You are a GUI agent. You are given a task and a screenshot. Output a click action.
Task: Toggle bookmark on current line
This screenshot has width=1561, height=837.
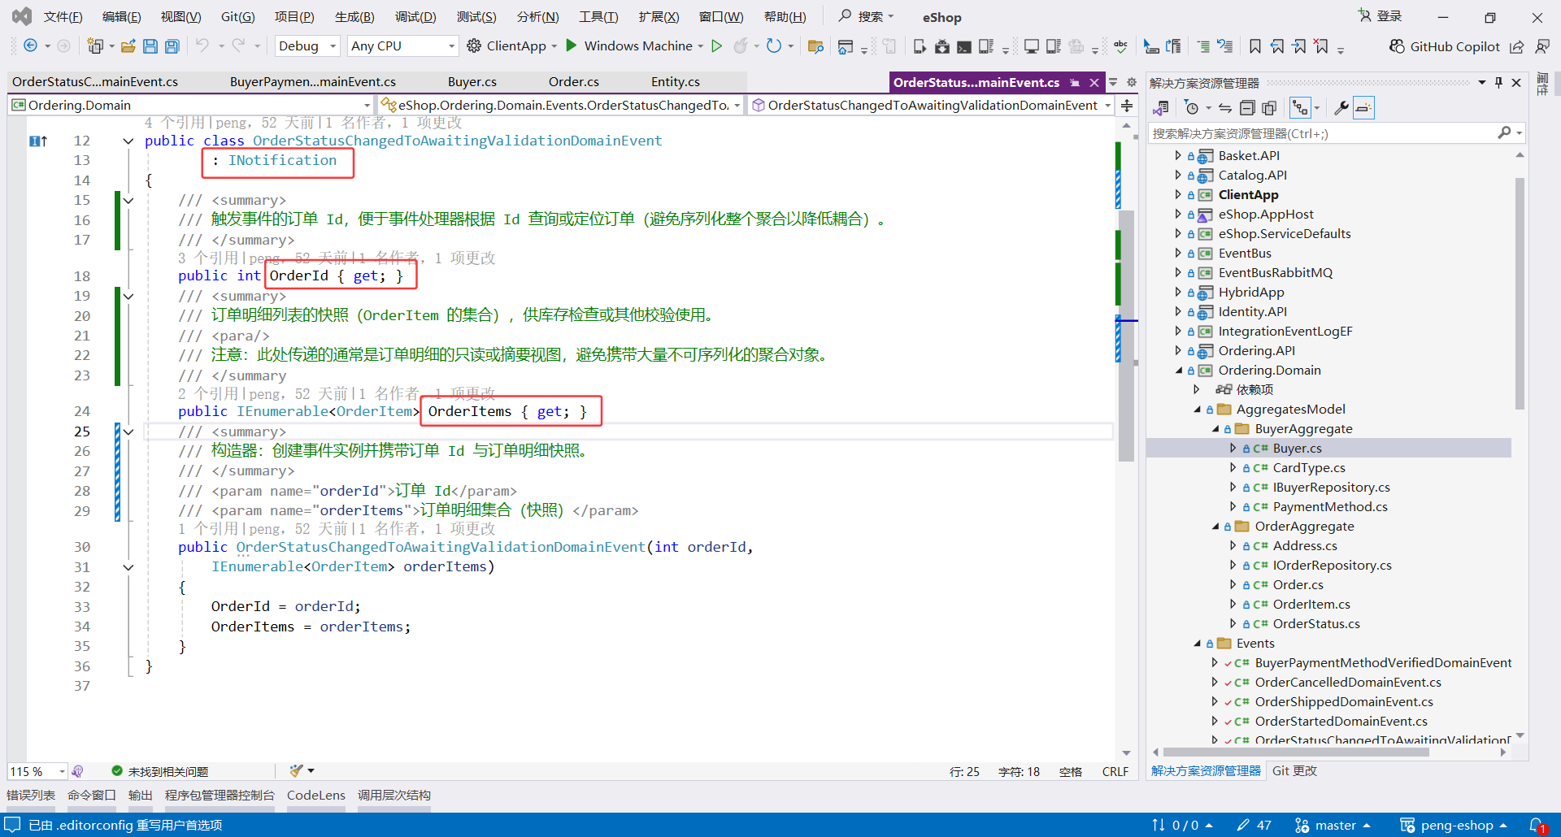pos(1255,46)
